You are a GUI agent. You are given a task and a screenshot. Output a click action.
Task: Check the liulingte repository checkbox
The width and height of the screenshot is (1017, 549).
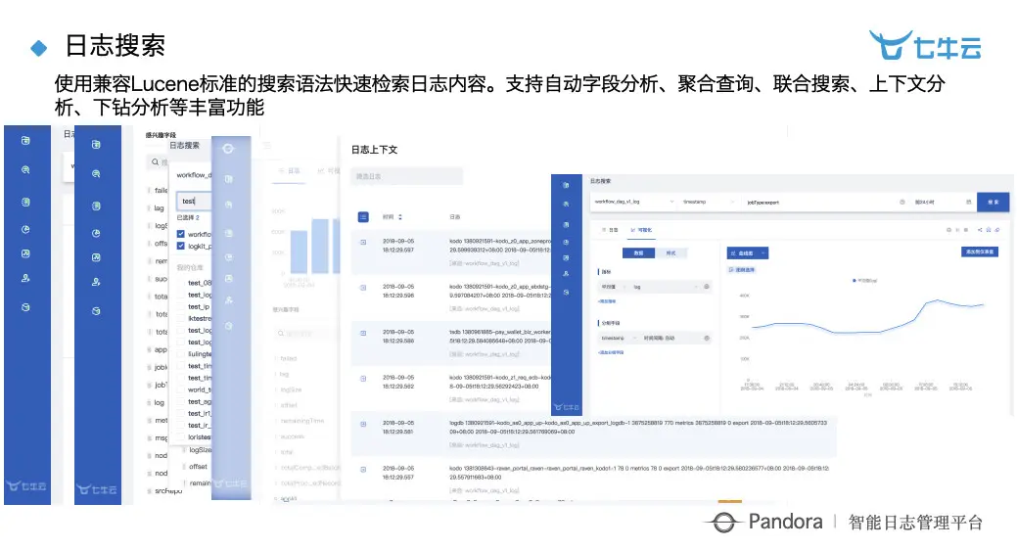[x=181, y=354]
